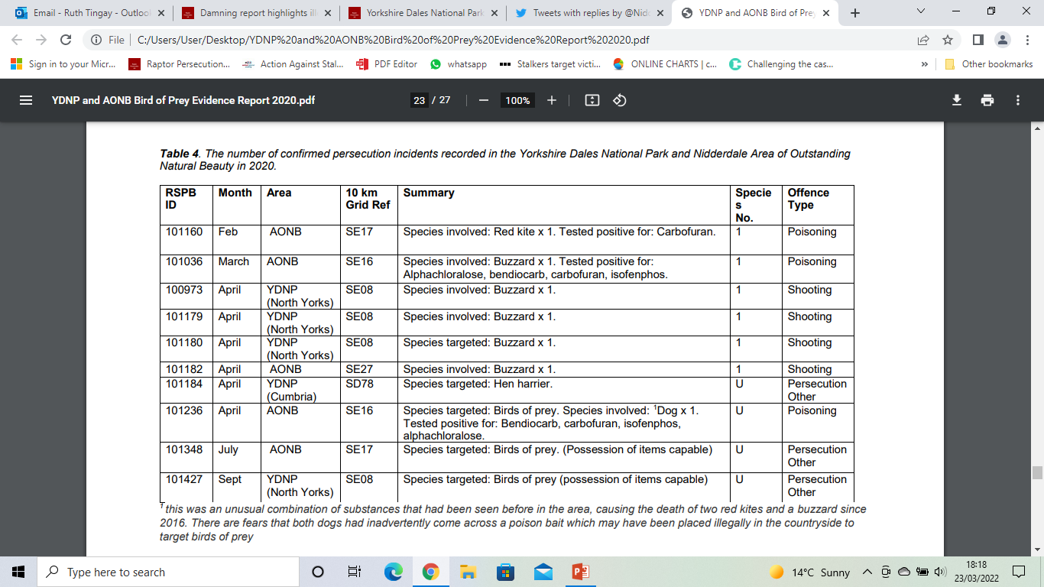Click the zoom out minus button
1044x587 pixels.
[483, 100]
